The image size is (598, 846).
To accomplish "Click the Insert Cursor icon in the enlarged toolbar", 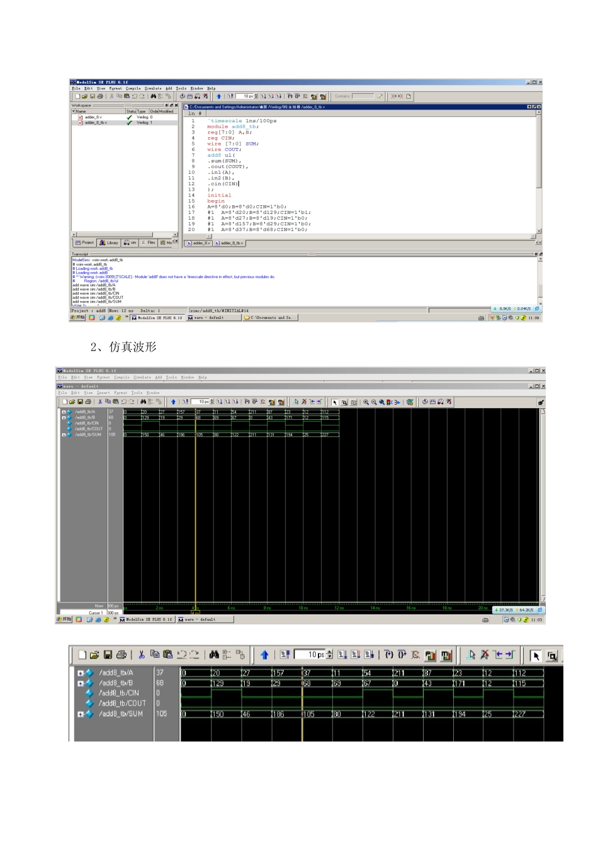I will 471,655.
